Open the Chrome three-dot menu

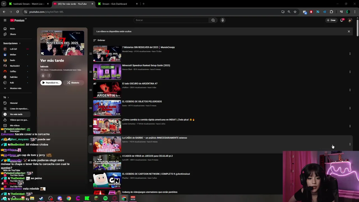tap(355, 12)
